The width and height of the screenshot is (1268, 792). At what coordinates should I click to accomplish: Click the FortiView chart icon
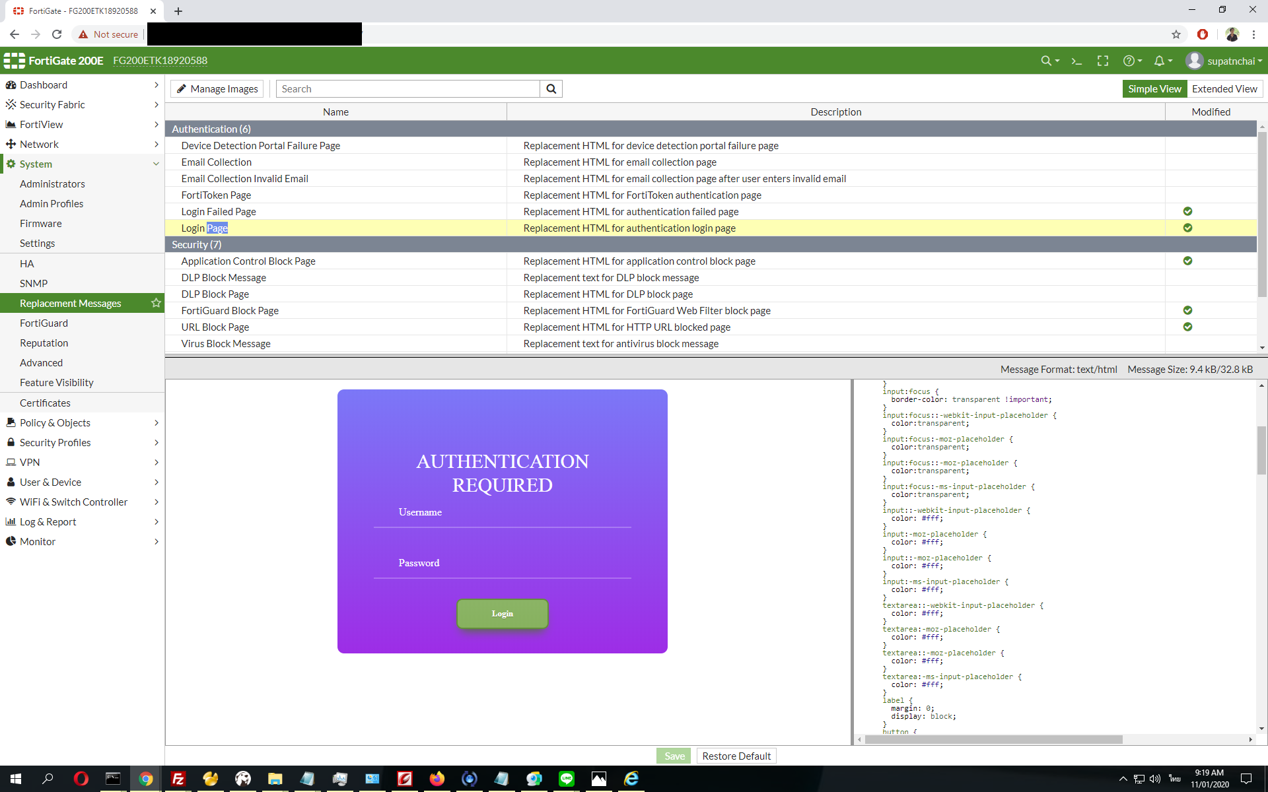point(11,125)
